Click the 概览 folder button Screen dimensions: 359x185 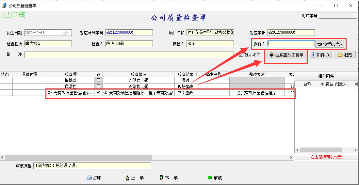click(345, 55)
